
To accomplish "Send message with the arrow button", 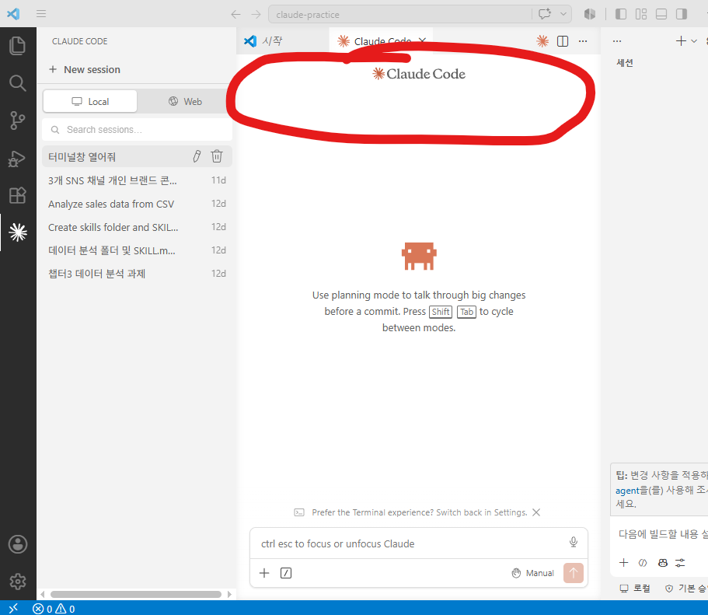I will [x=574, y=573].
